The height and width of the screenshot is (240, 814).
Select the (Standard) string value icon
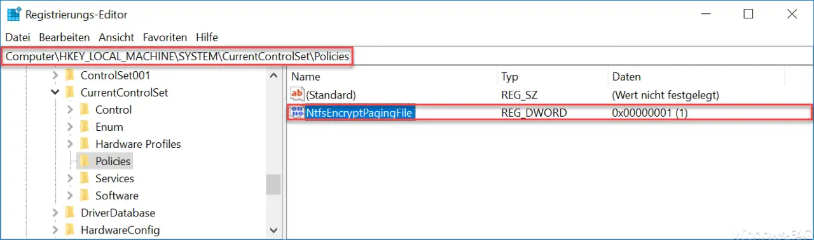coord(297,95)
